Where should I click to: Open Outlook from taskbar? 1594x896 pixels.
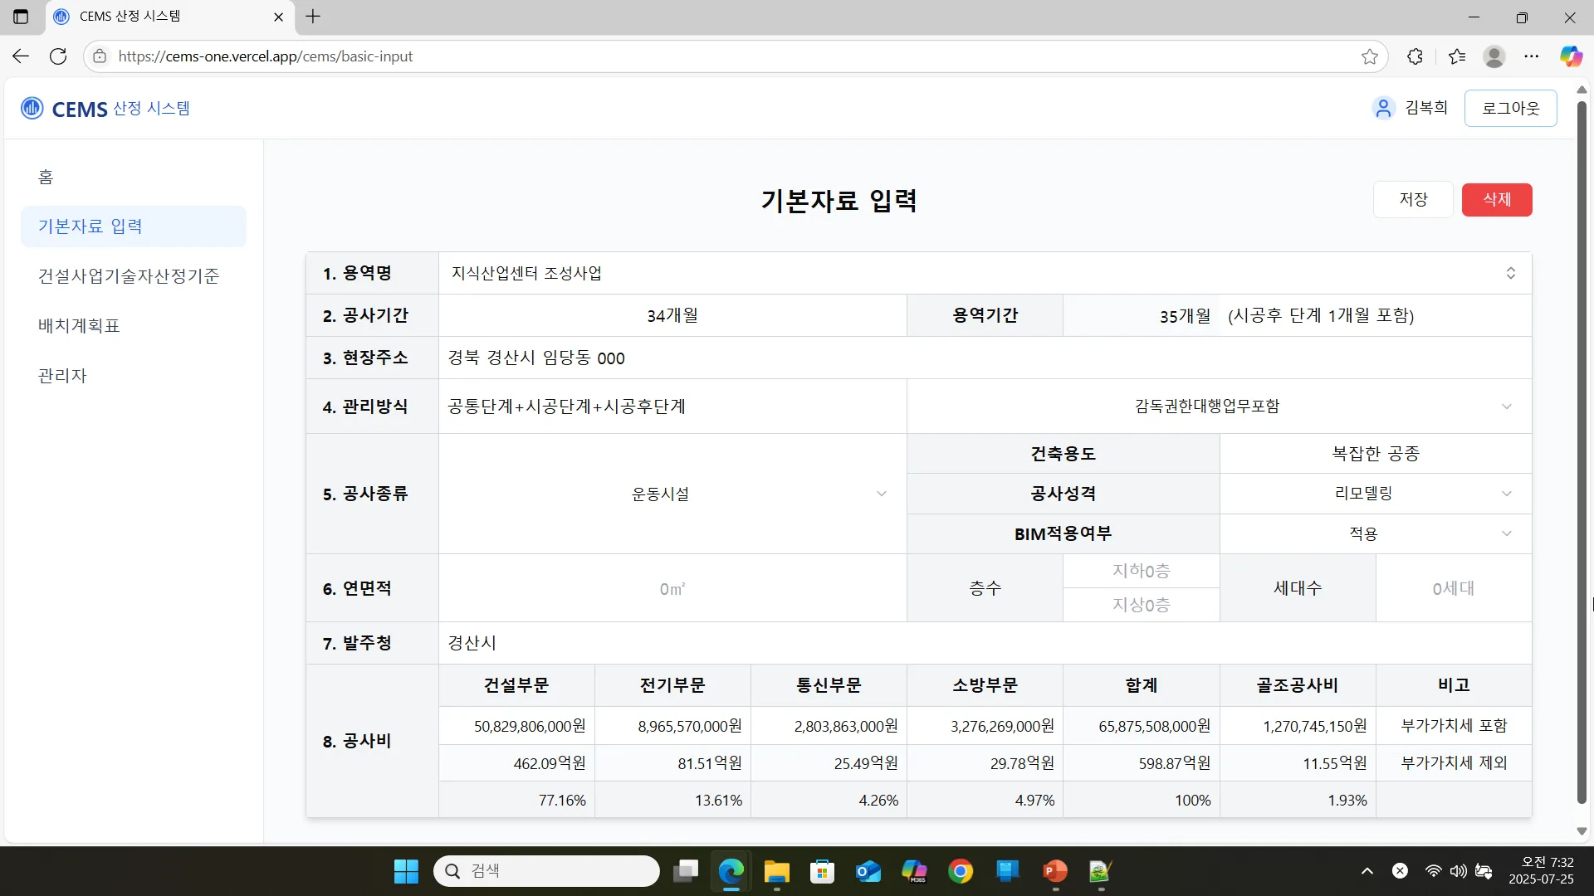pyautogui.click(x=868, y=871)
